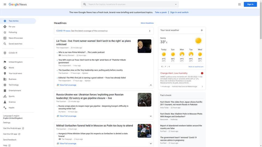Viewport: 262px width, 147px height.
Task: Expand the Gorbachev funeral story card
Action: coord(151,143)
